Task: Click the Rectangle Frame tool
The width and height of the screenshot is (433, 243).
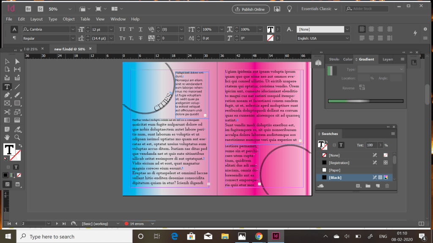Action: [7, 103]
